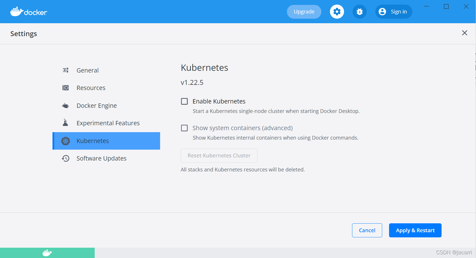Image resolution: width=476 pixels, height=258 pixels.
Task: Switch to Software Updates section
Action: pyautogui.click(x=106, y=158)
